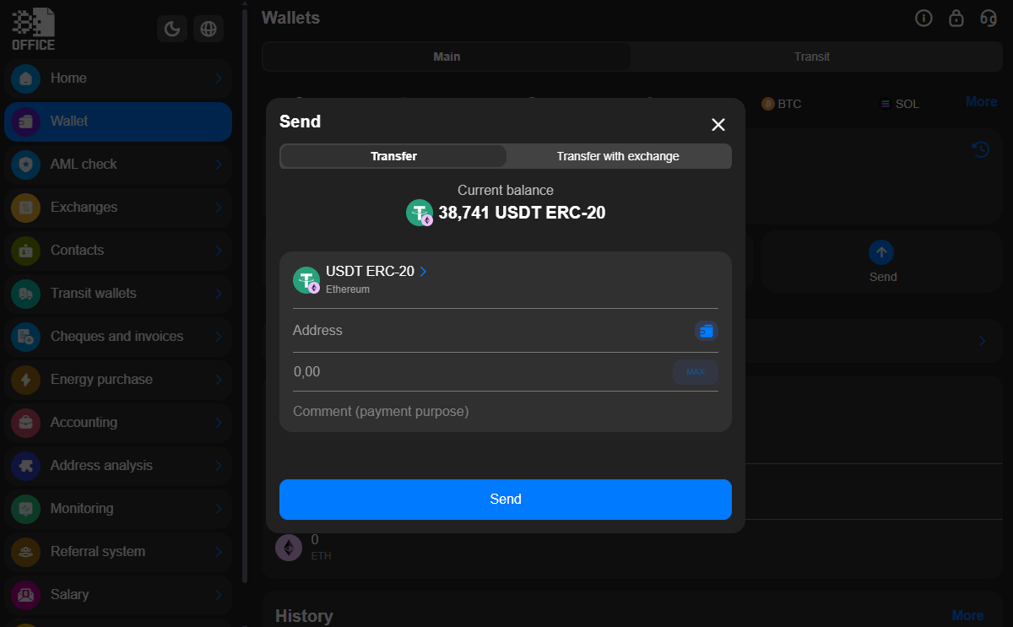Expand the USDT ERC-20 currency selector
This screenshot has height=627, width=1013.
tap(422, 271)
